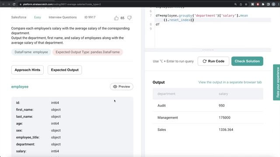
Task: Click the browser address bar URL
Action: coord(62,4)
